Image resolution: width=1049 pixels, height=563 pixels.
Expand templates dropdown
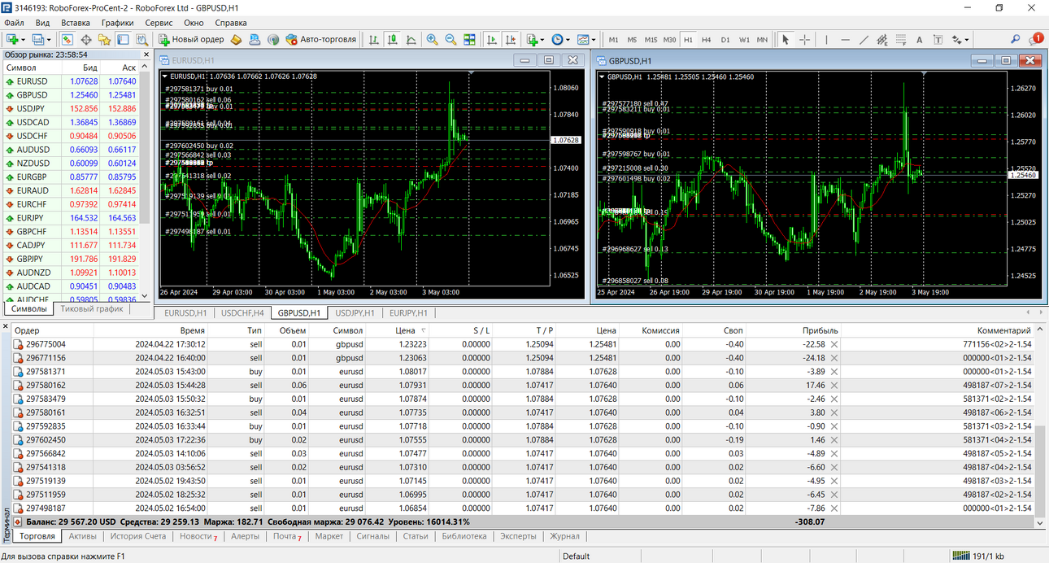point(594,39)
